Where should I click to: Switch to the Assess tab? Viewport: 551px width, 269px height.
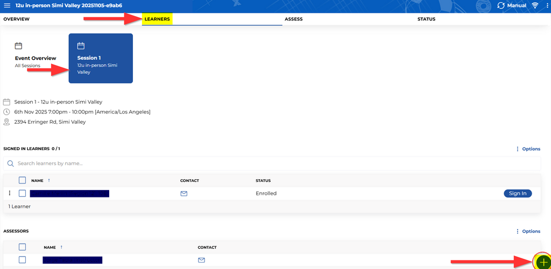[293, 19]
